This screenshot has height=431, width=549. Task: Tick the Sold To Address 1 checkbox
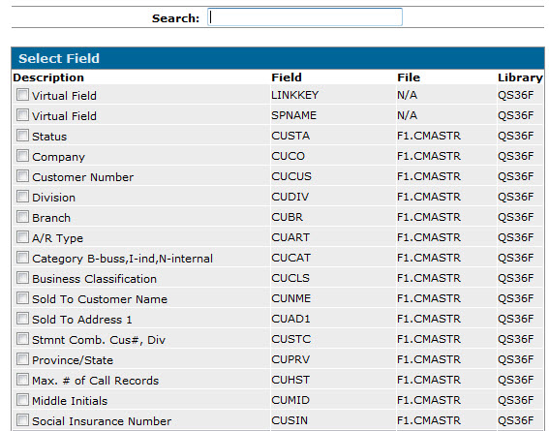[x=23, y=319]
